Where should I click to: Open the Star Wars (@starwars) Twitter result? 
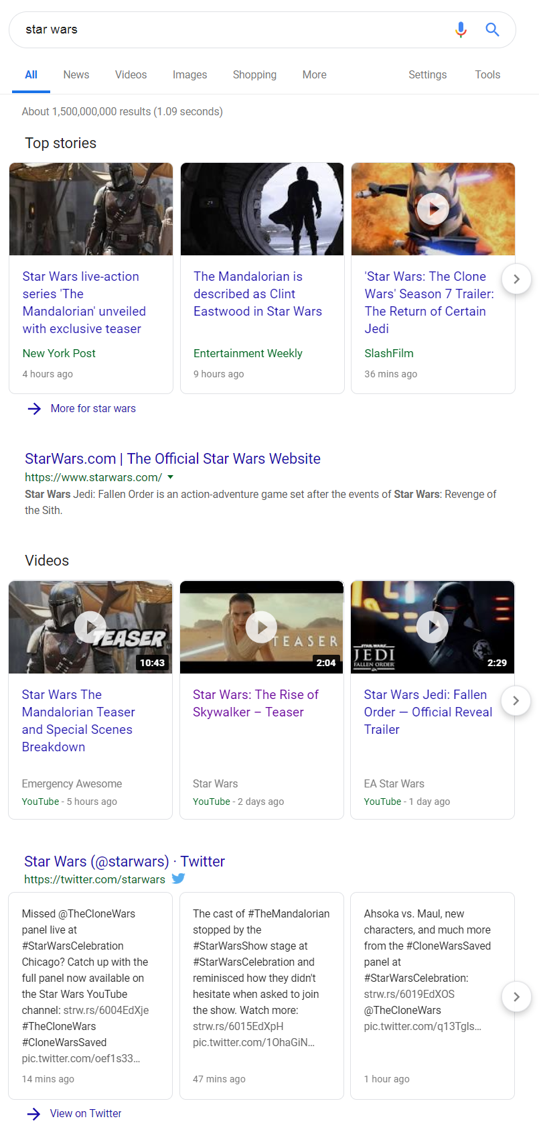pyautogui.click(x=125, y=861)
